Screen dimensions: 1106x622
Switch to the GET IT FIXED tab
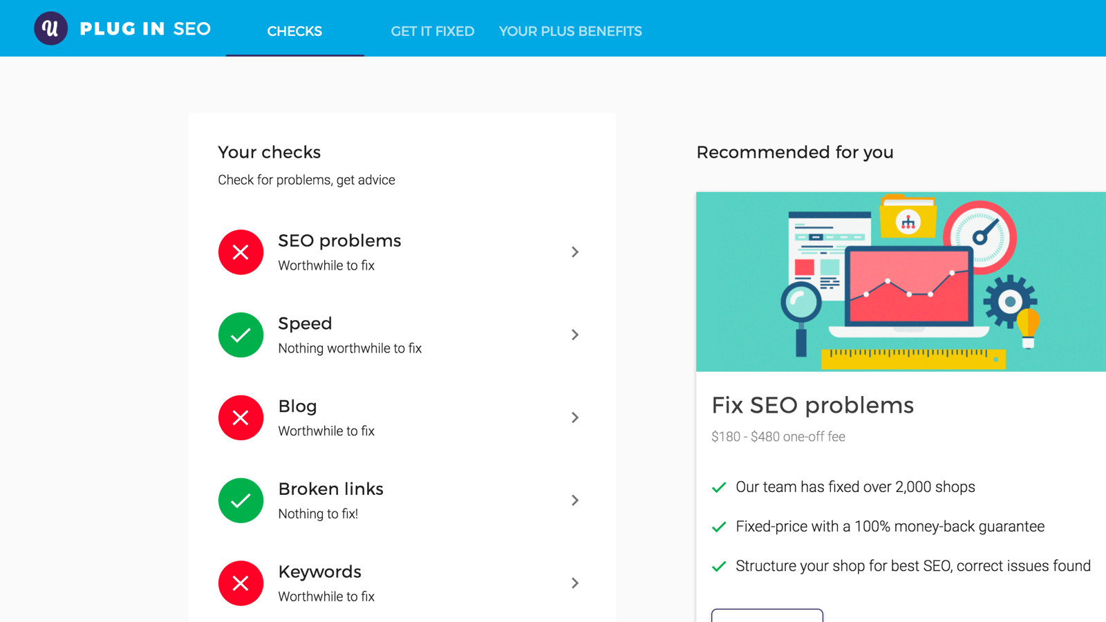433,30
